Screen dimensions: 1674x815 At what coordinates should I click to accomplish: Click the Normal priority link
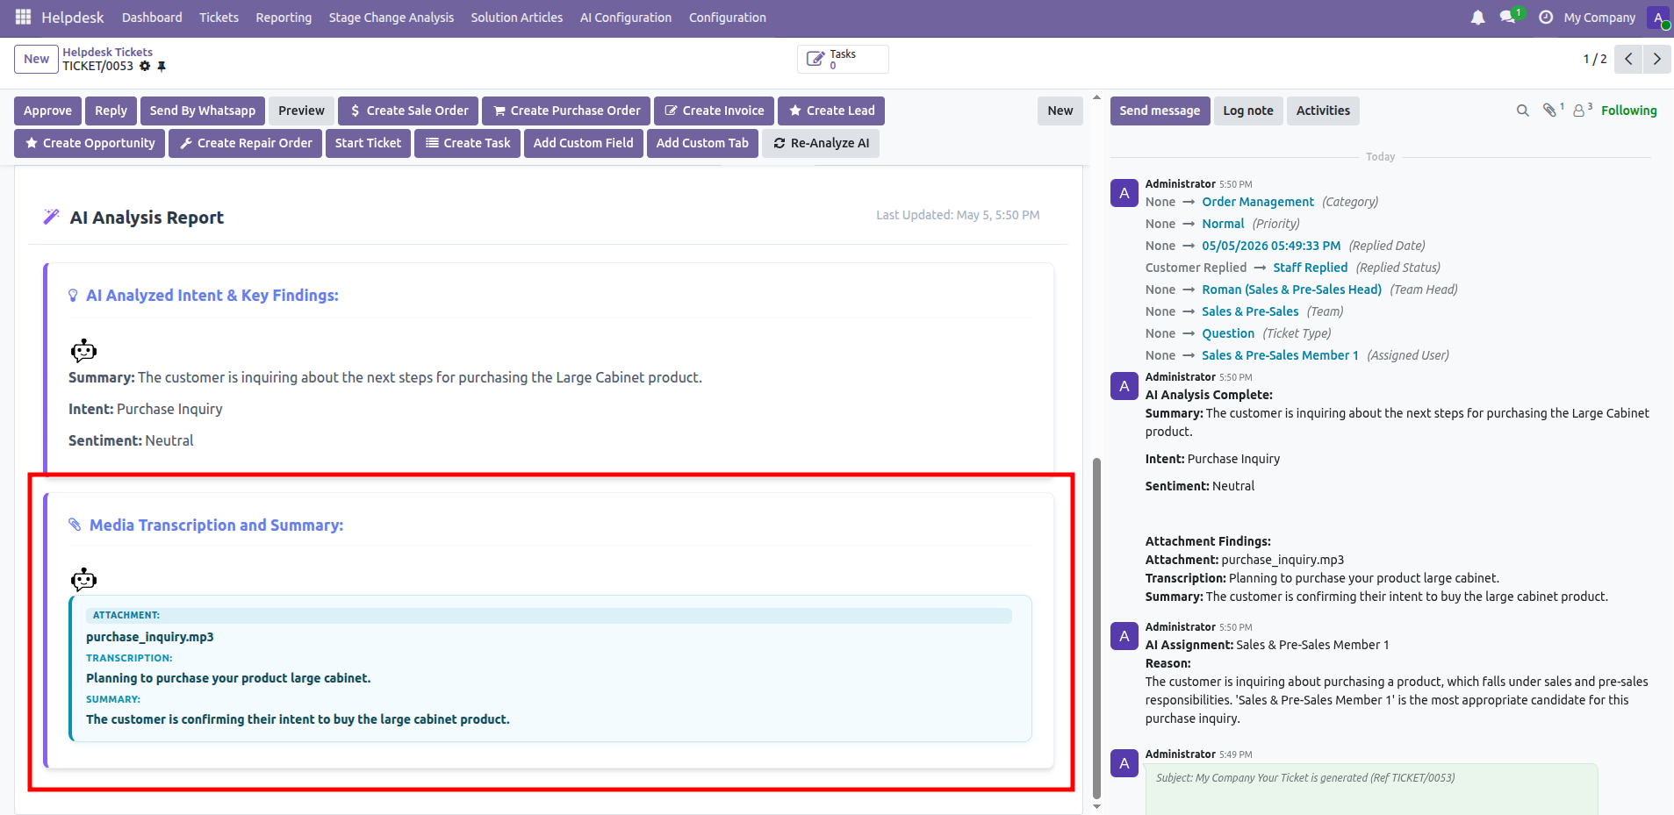(1223, 224)
